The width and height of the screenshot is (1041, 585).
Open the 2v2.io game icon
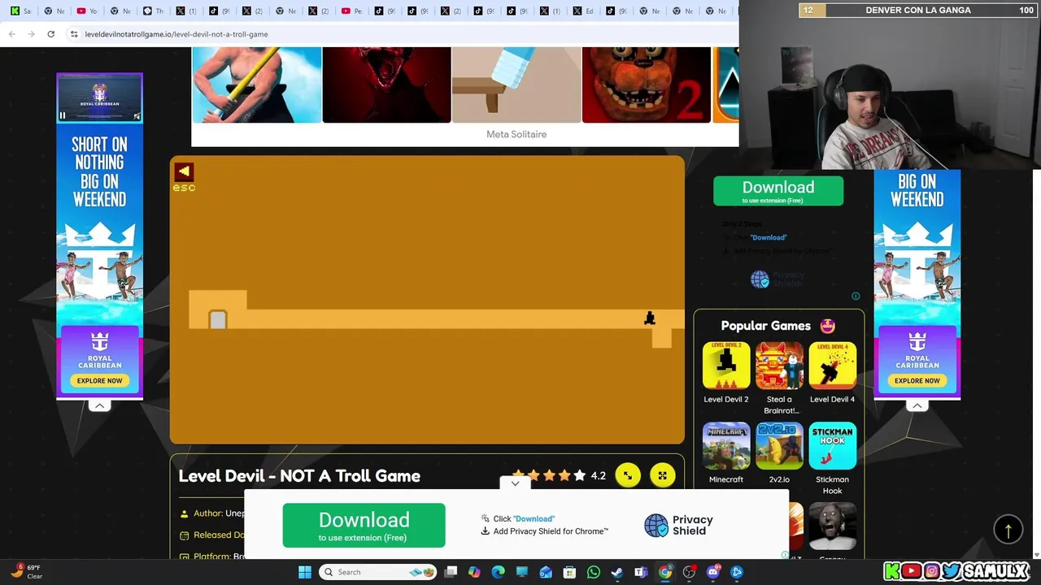point(779,445)
